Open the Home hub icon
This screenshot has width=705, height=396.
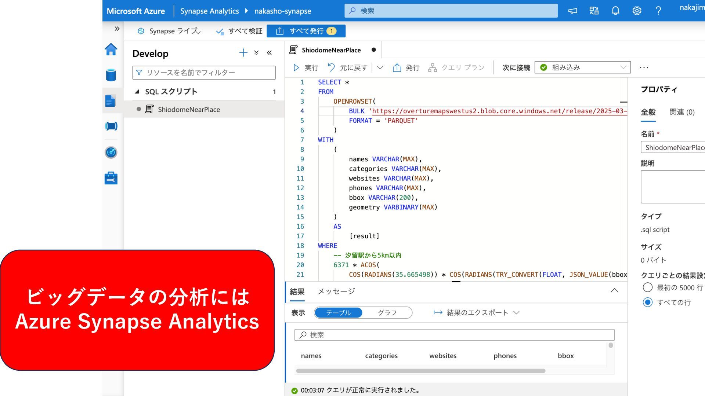tap(111, 49)
